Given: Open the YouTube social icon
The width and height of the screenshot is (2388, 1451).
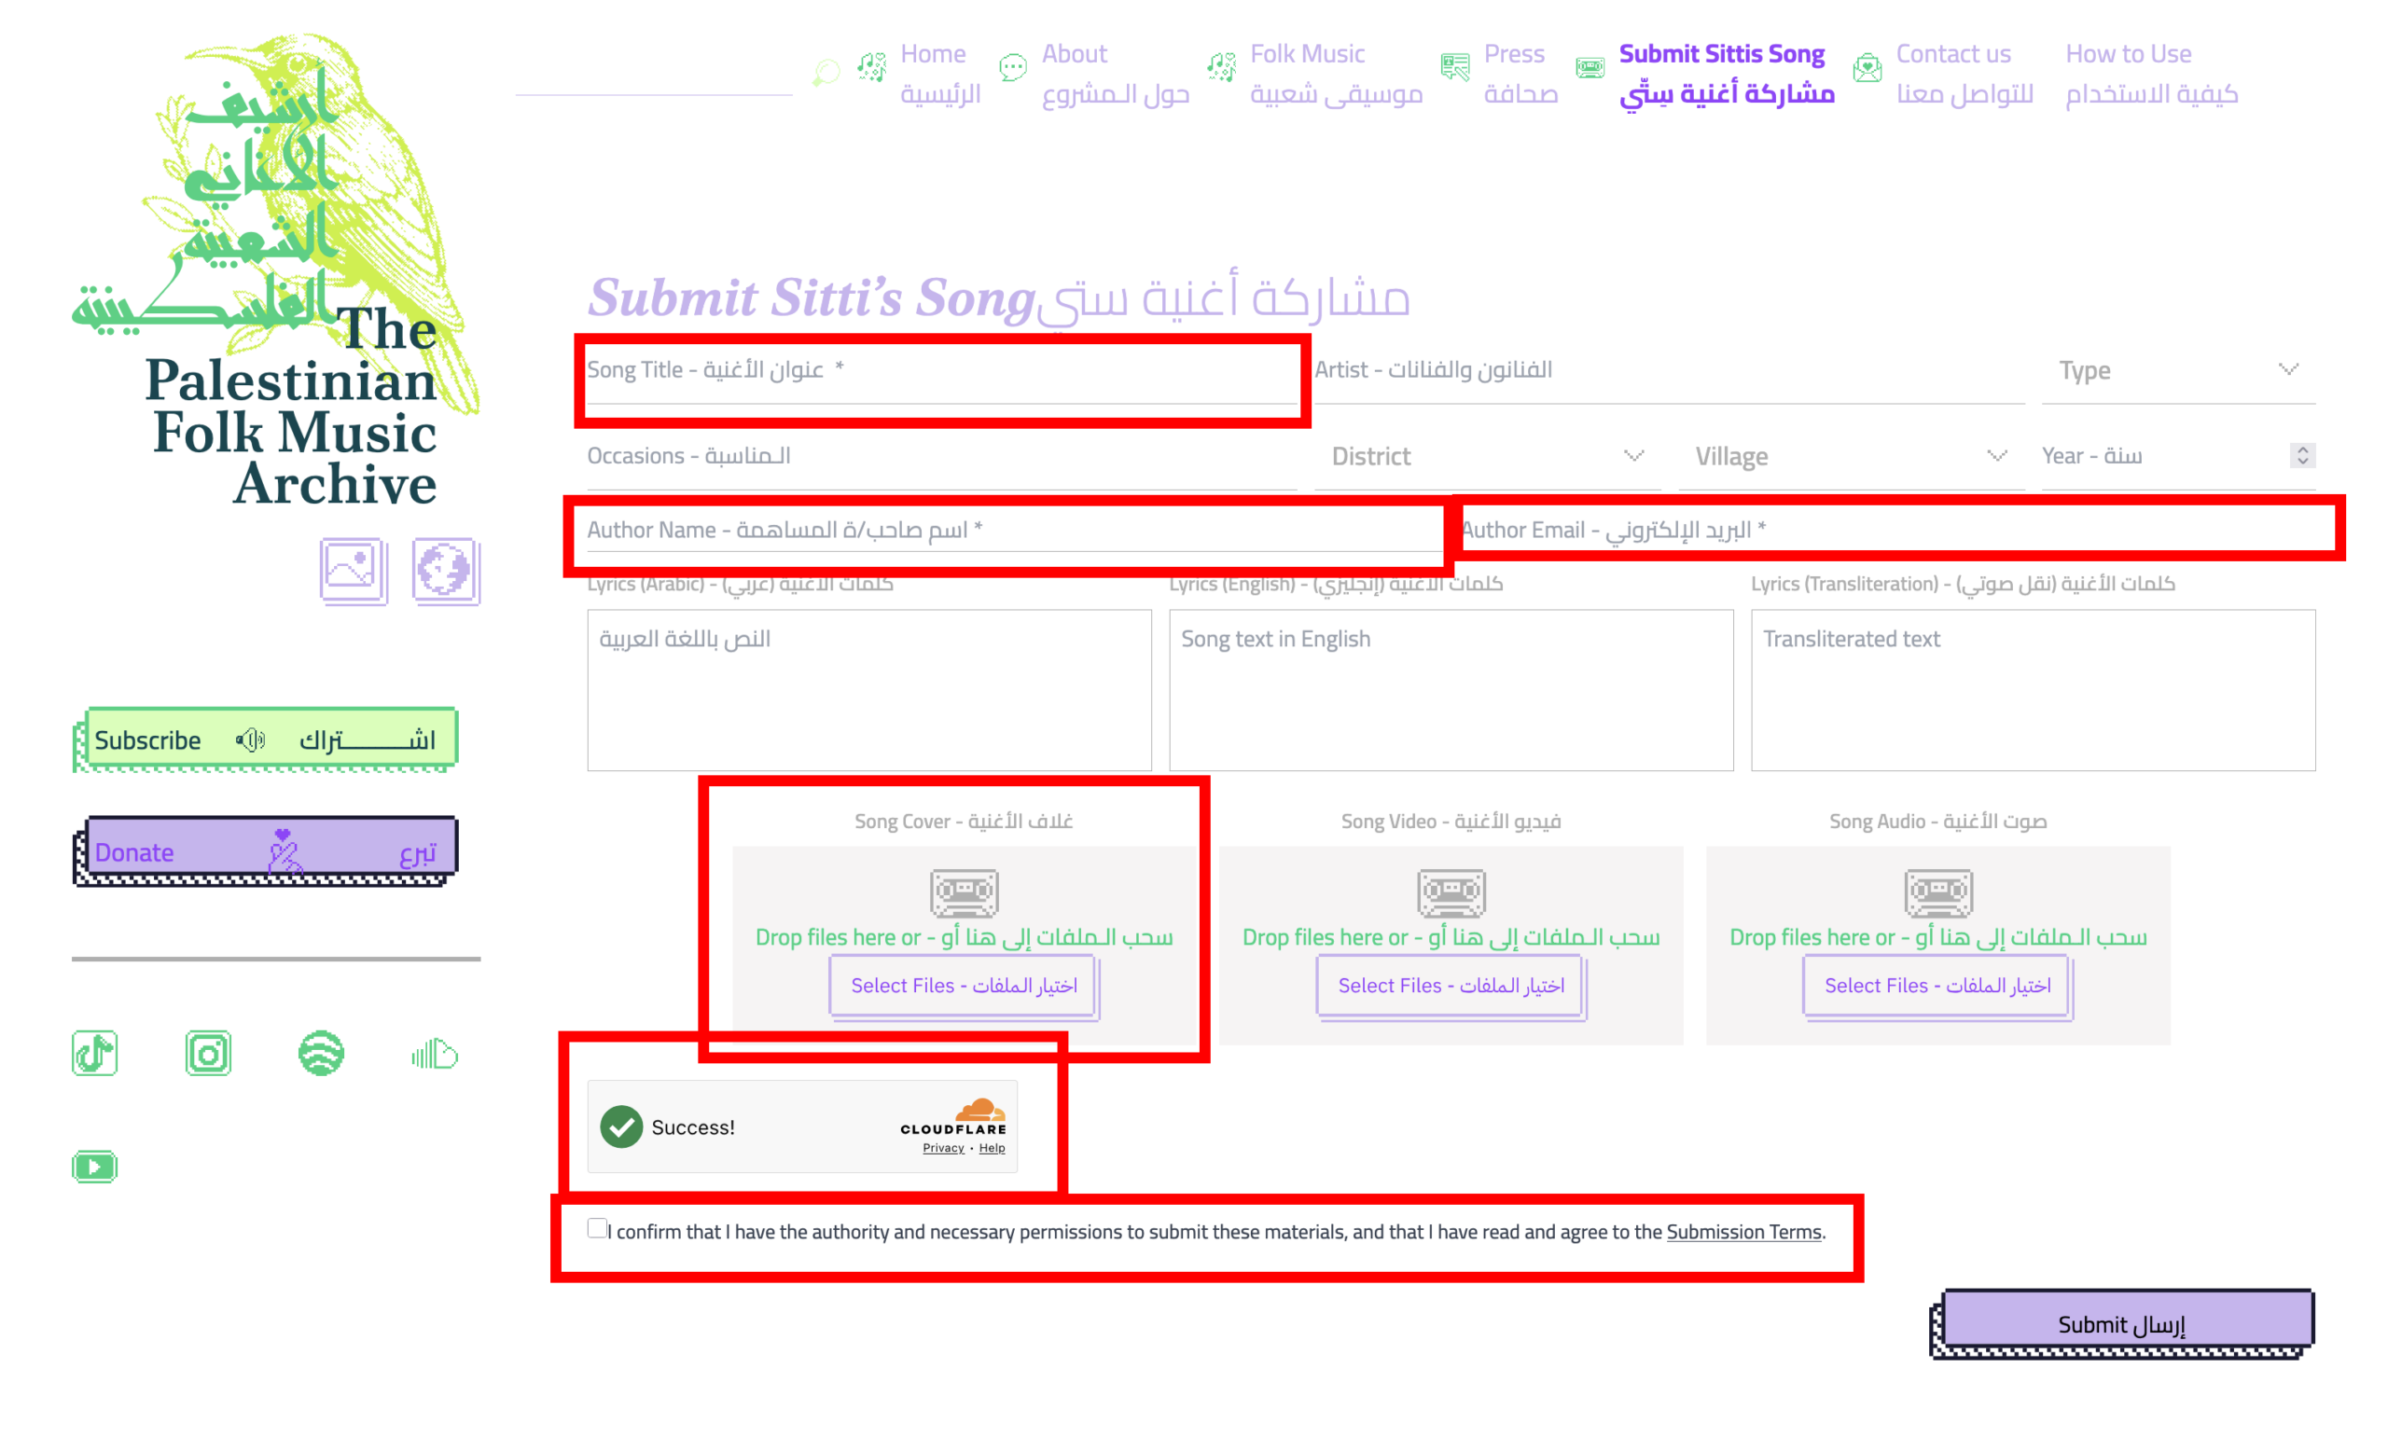Looking at the screenshot, I should tap(95, 1167).
